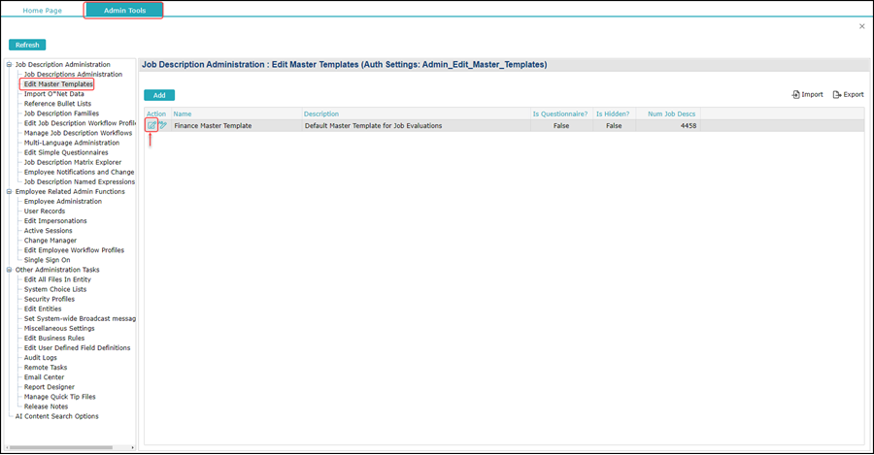Image resolution: width=874 pixels, height=455 pixels.
Task: Click the multi-pencil icon in the Action column
Action: [163, 125]
